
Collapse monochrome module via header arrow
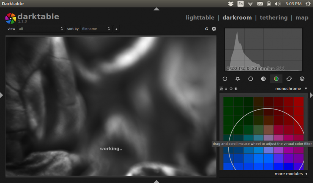[306, 89]
